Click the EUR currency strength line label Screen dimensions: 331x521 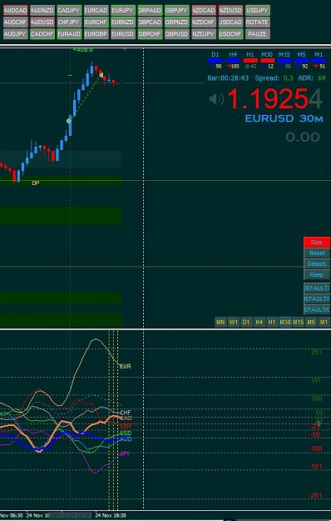(126, 366)
